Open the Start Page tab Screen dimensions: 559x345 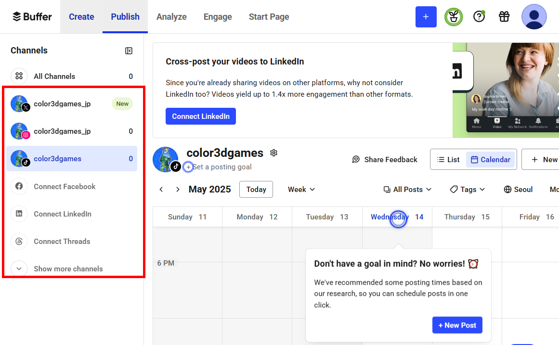click(269, 17)
